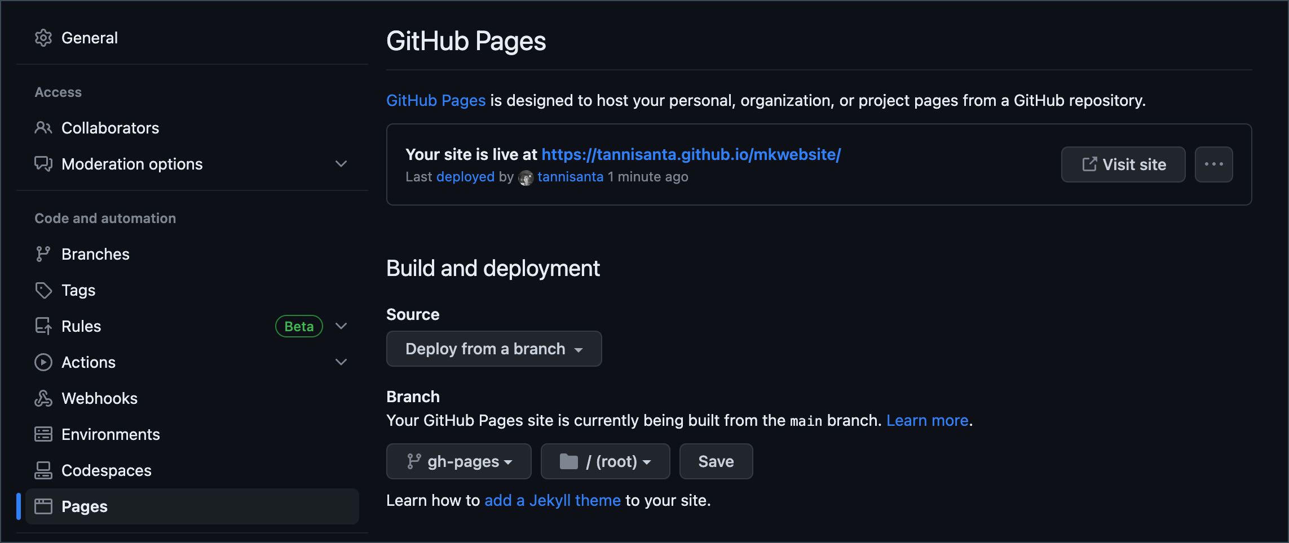Click the Beta badge next to Rules
Screen dimensions: 1289x543
(299, 326)
